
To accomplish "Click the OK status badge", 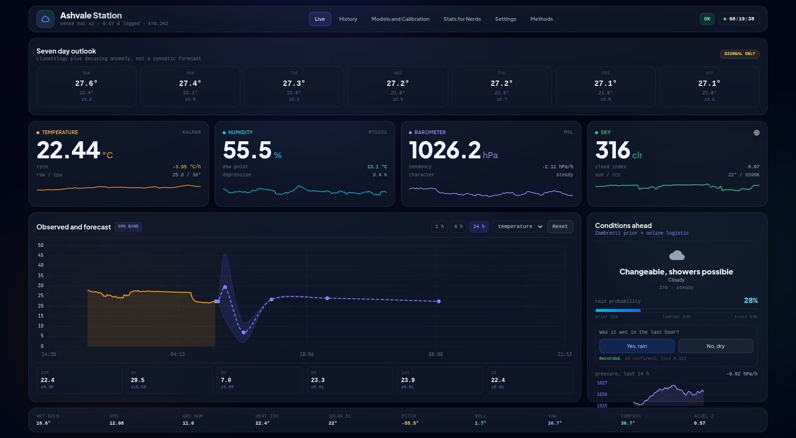I will click(x=707, y=19).
